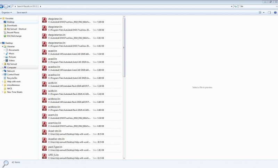
Task: Expand the Documents library node
Action: [4, 50]
